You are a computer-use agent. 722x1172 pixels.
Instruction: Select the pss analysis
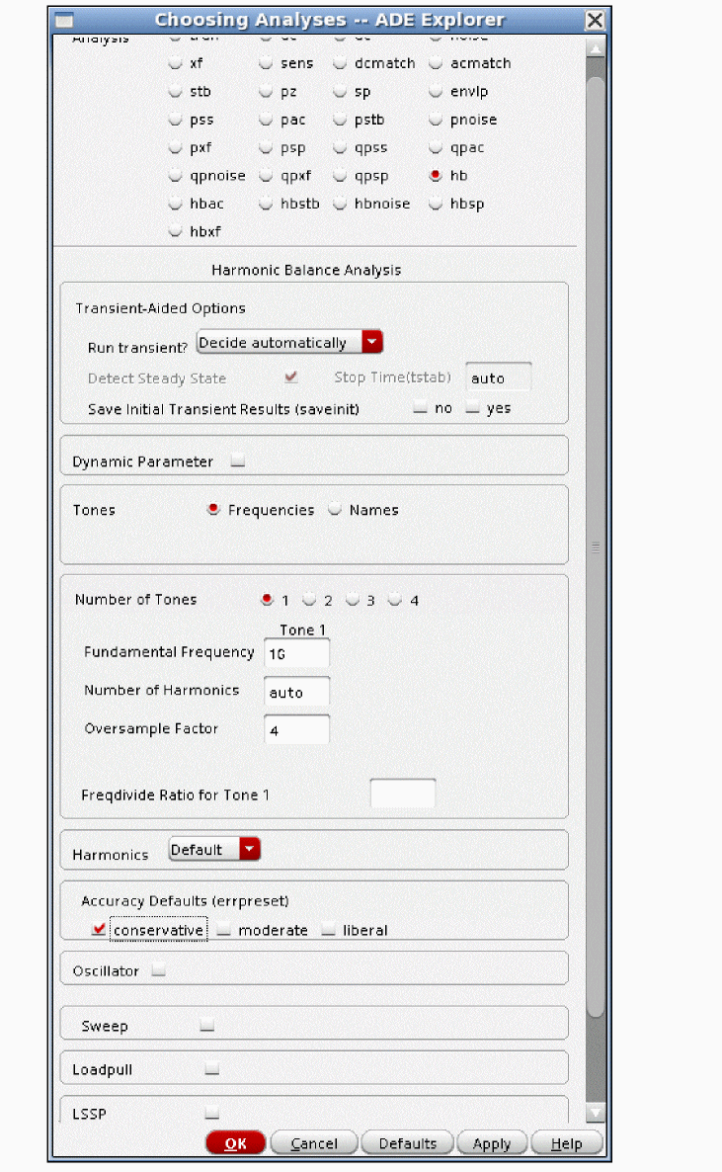click(175, 119)
